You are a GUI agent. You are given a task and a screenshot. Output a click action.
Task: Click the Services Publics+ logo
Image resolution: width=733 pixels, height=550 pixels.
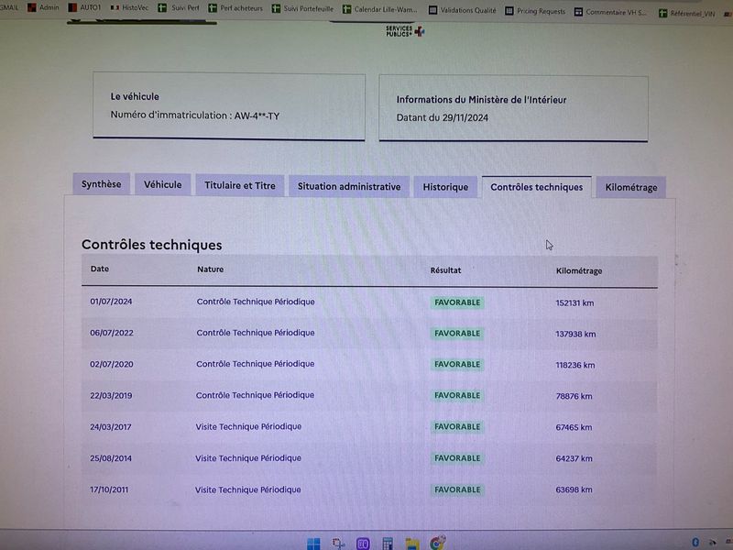pos(405,31)
